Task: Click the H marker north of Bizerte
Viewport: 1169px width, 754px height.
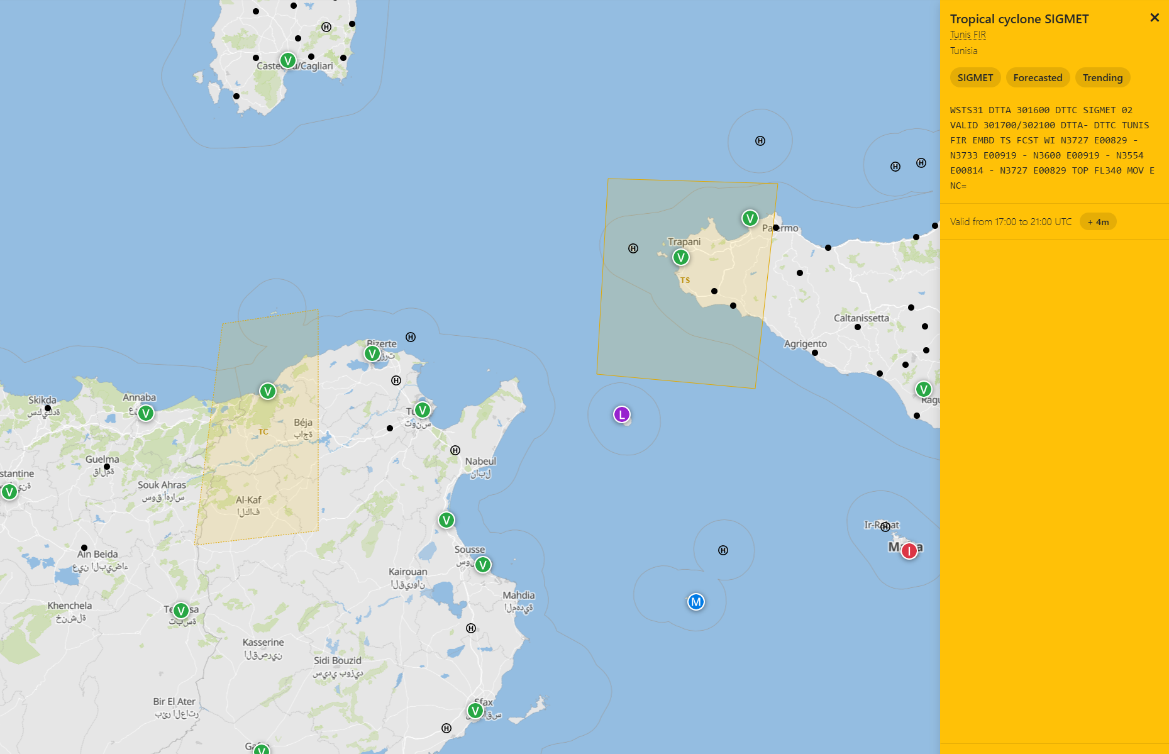Action: pos(411,337)
